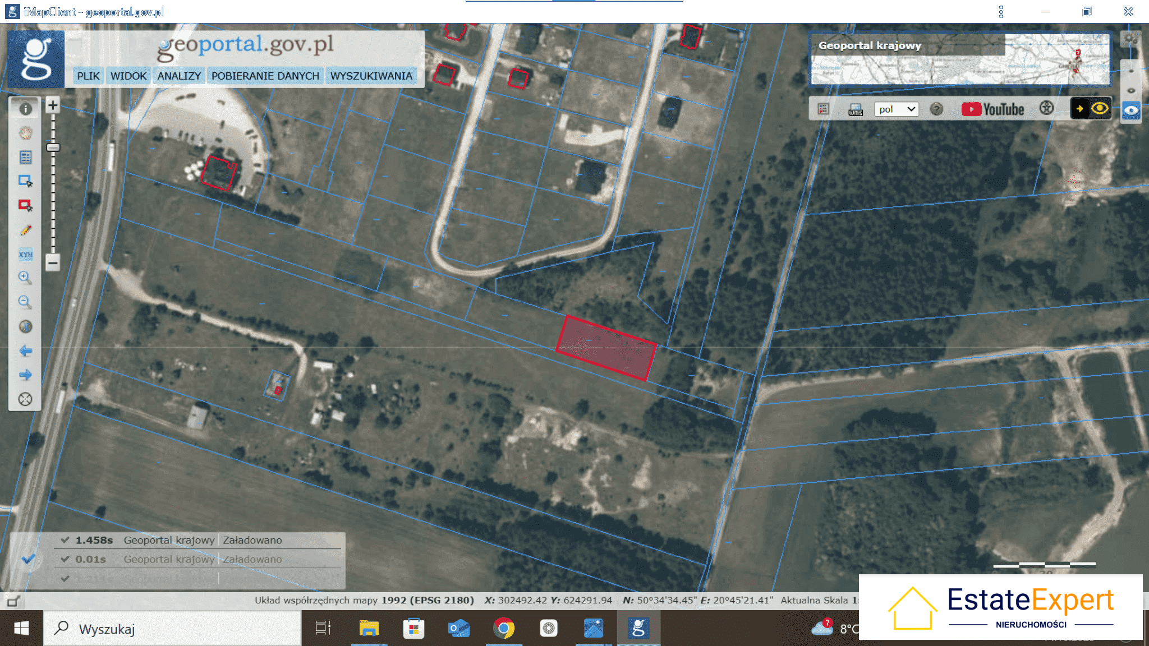This screenshot has height=646, width=1149.
Task: Open Chrome from the taskbar
Action: coord(504,629)
